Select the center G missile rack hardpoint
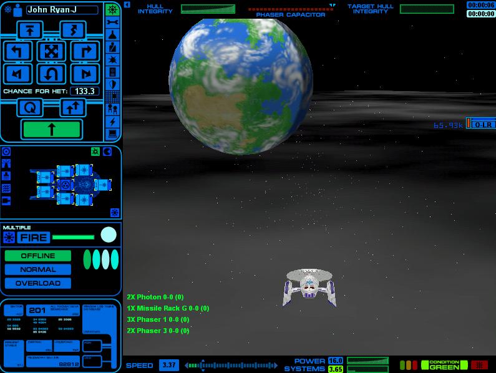 pos(65,185)
